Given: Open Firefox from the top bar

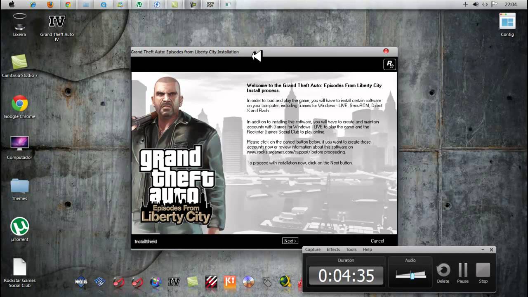Looking at the screenshot, I should pos(50,5).
